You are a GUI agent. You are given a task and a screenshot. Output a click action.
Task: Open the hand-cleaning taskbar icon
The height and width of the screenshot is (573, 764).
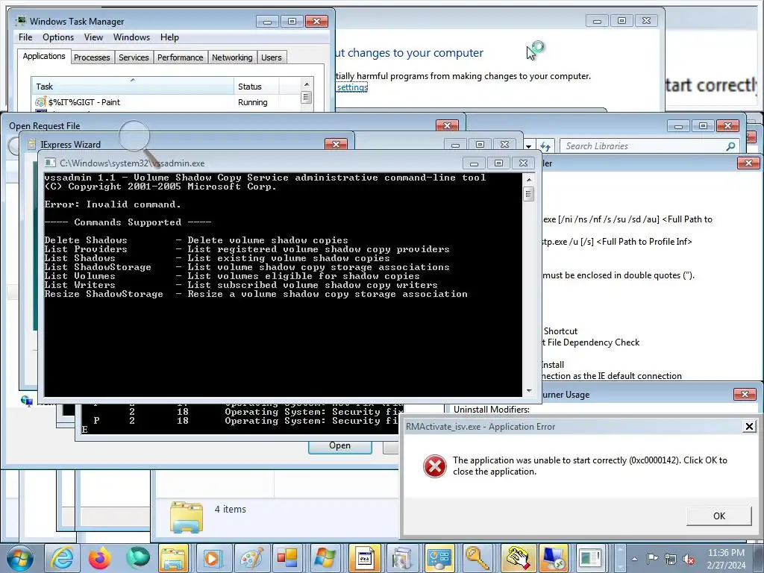click(x=517, y=558)
